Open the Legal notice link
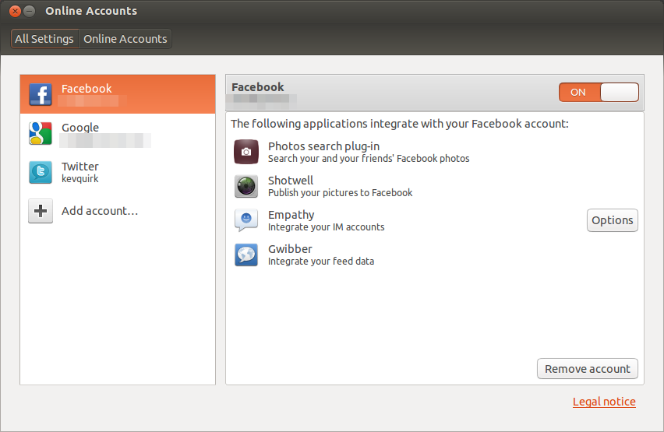 [x=604, y=402]
